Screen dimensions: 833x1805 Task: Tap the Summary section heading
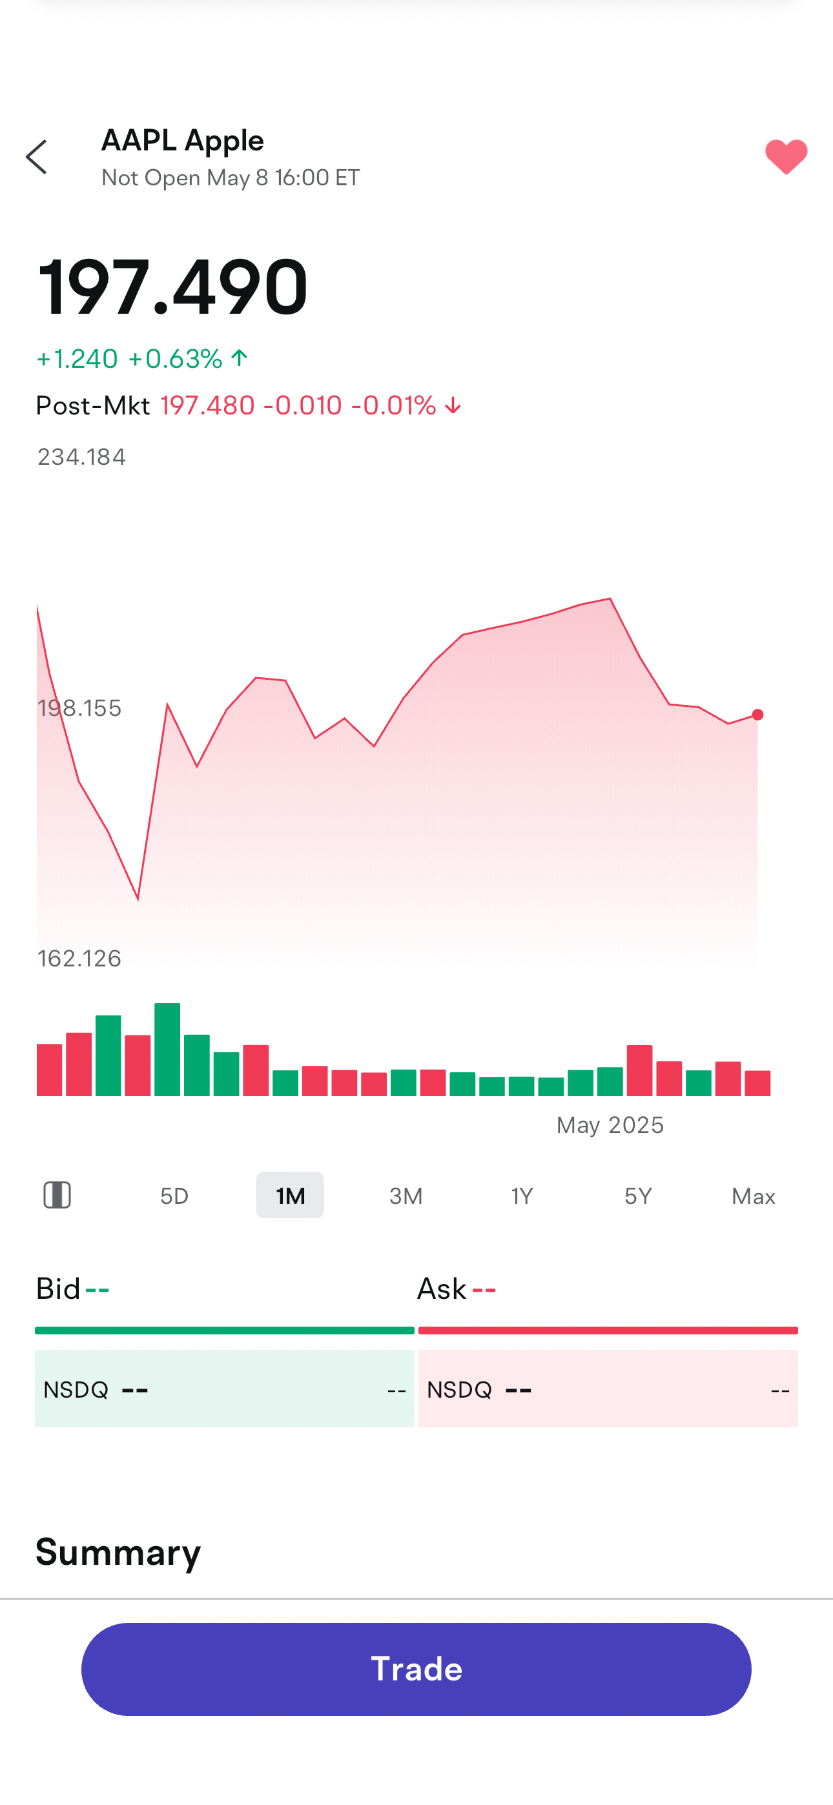[x=118, y=1551]
